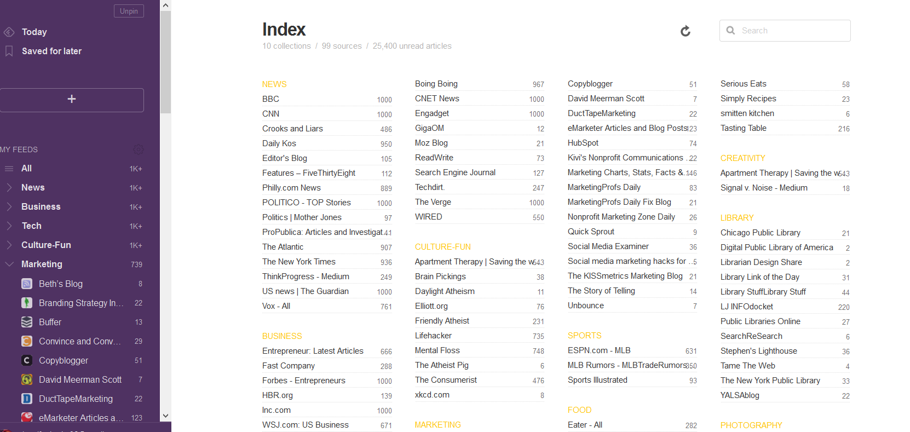Open the LIBRARY collection heading

pyautogui.click(x=737, y=218)
